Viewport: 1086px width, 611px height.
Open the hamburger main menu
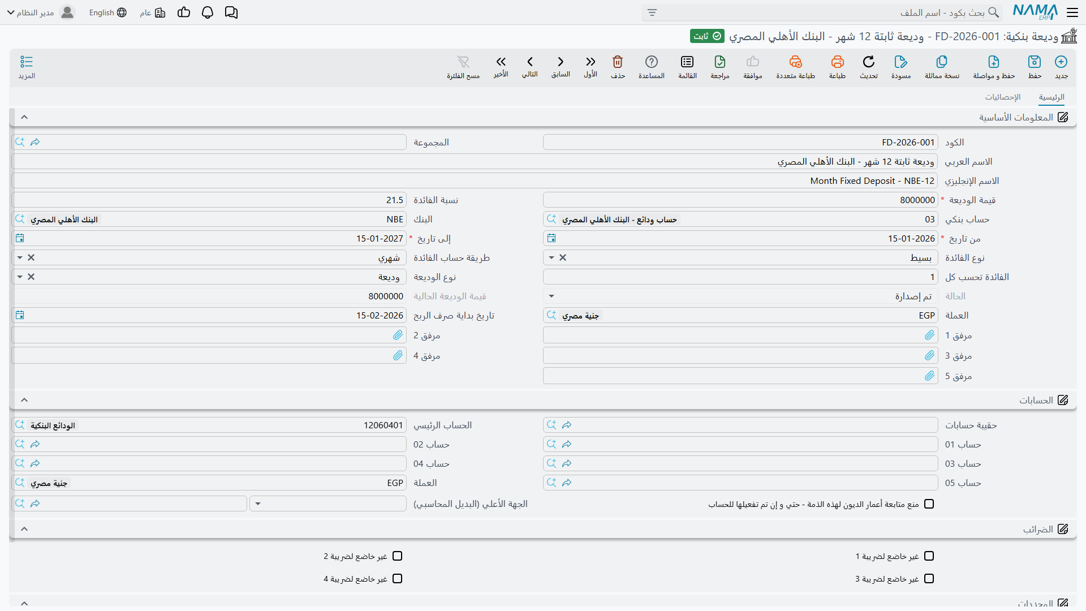pos(1072,12)
